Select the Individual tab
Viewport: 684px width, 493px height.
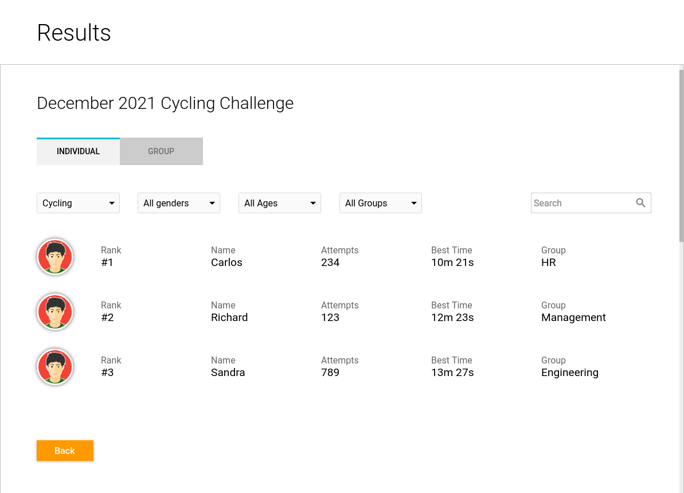point(78,151)
